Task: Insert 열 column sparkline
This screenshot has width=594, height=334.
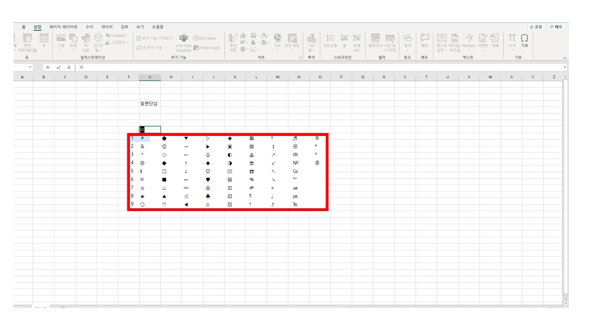Action: [344, 41]
